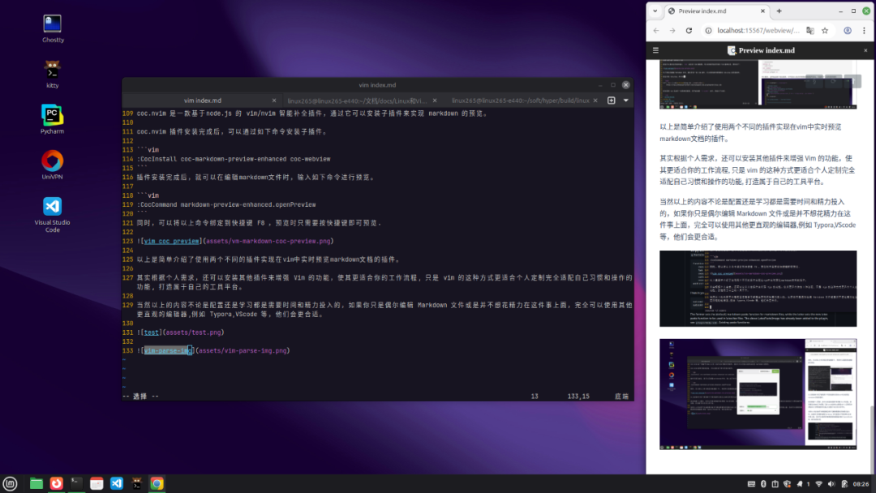Show the clock calendar at 08:26
This screenshot has width=876, height=493.
click(861, 484)
